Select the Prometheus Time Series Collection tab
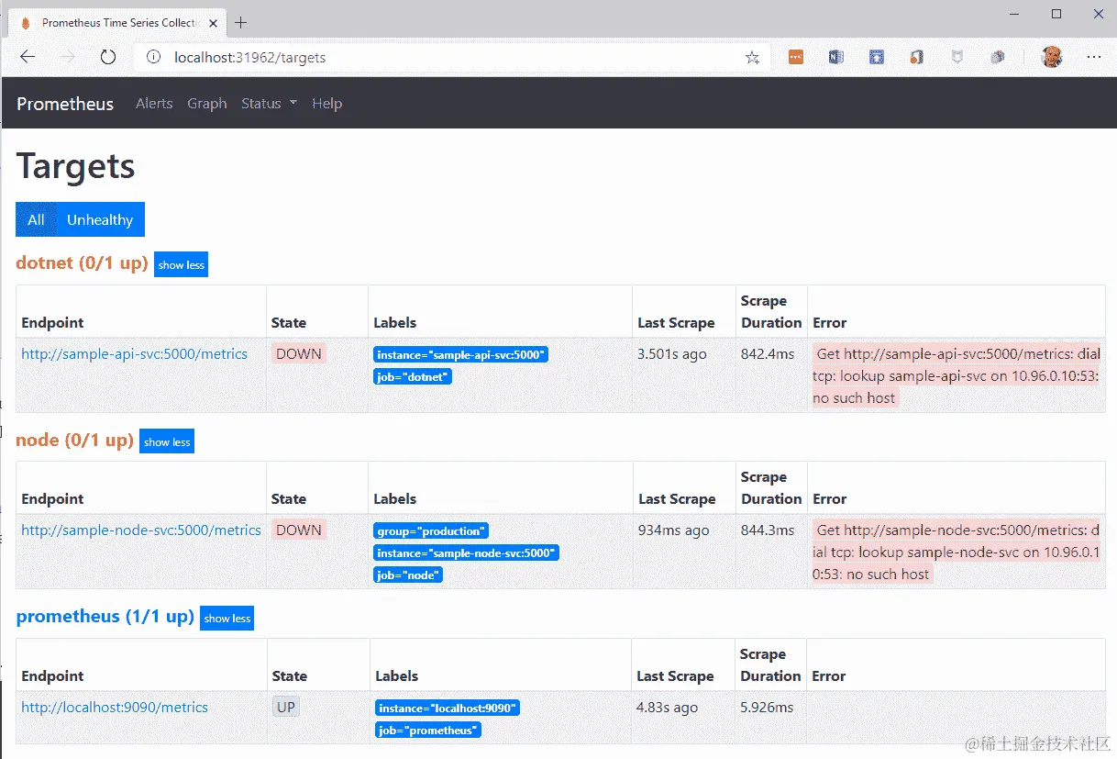The image size is (1117, 759). pos(117,22)
